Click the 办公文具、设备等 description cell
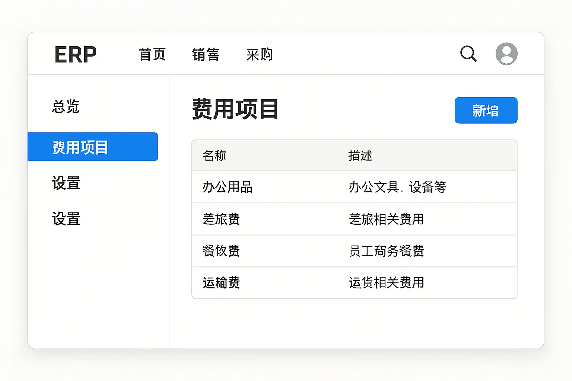Viewport: 572px width, 381px height. [397, 187]
